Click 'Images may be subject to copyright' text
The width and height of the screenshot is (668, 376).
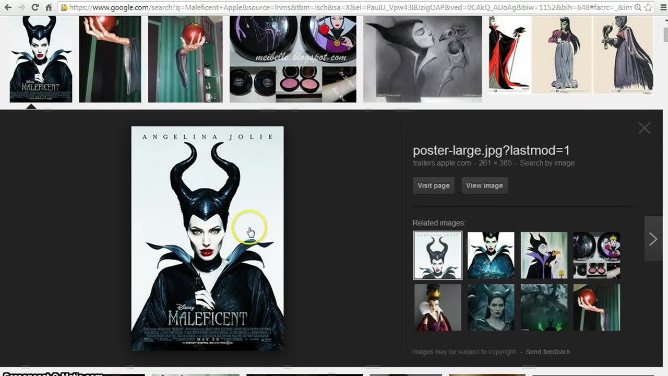coord(464,351)
